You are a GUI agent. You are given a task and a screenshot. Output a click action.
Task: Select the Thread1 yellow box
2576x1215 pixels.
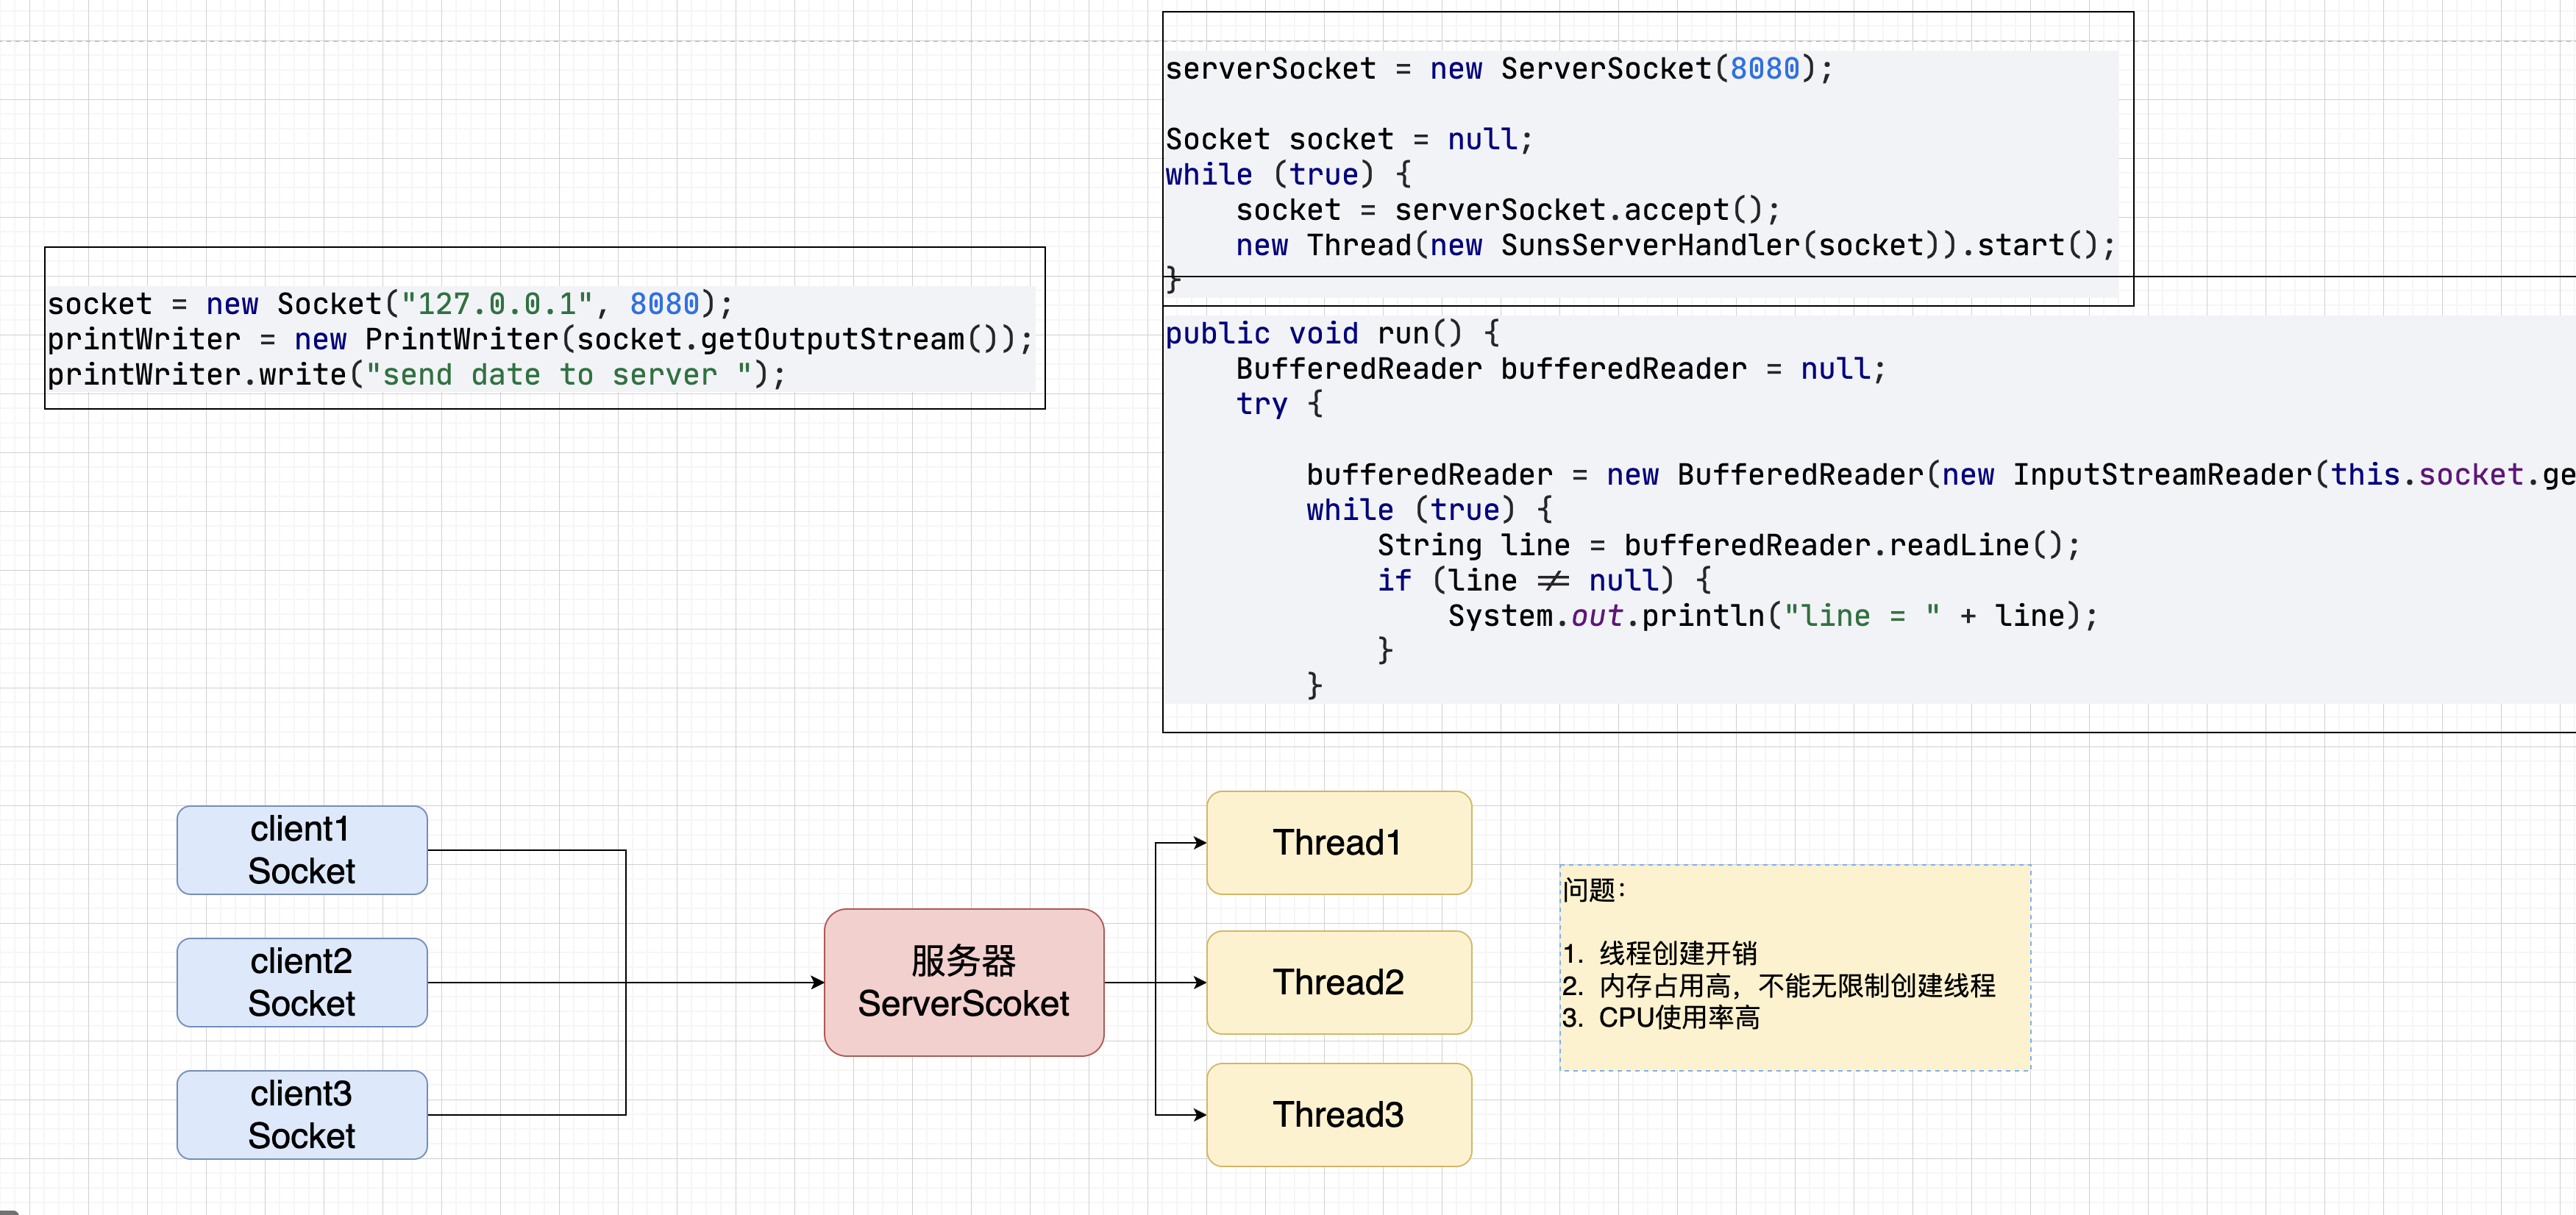tap(1338, 843)
